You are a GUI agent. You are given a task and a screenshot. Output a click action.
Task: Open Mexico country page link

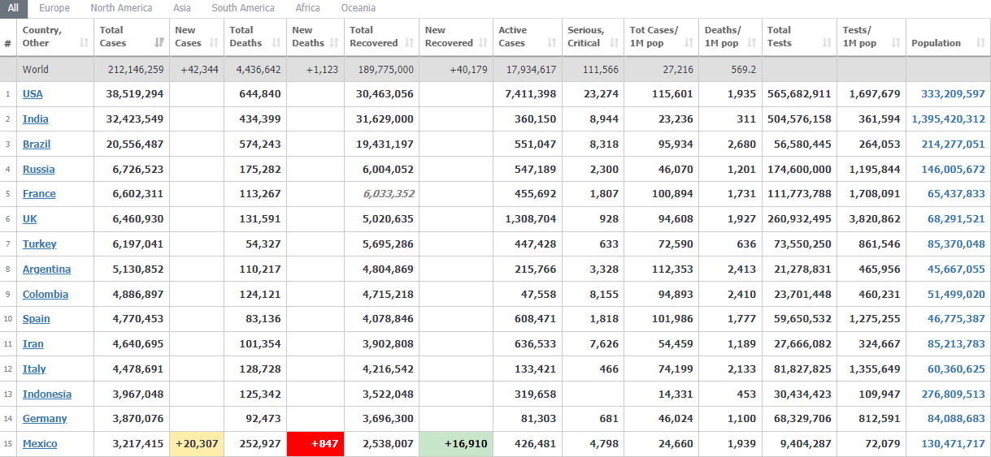pyautogui.click(x=40, y=444)
